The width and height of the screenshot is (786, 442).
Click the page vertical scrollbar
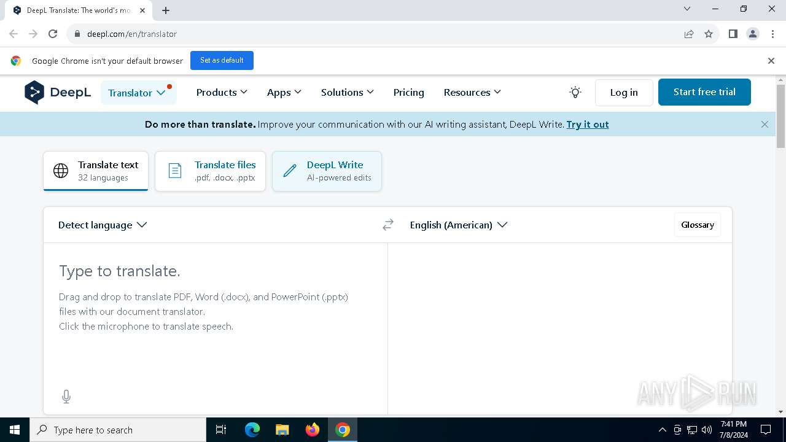780,117
